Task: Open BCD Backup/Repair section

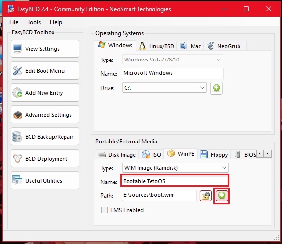Action: coord(45,137)
